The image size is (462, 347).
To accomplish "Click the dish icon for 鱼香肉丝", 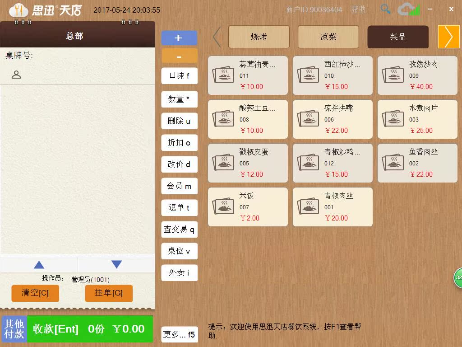I will pos(393,162).
